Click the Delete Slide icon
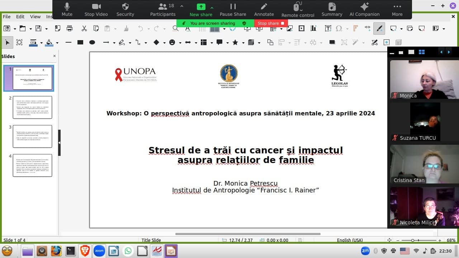Screen dimensions: 459x258 coord(422,28)
